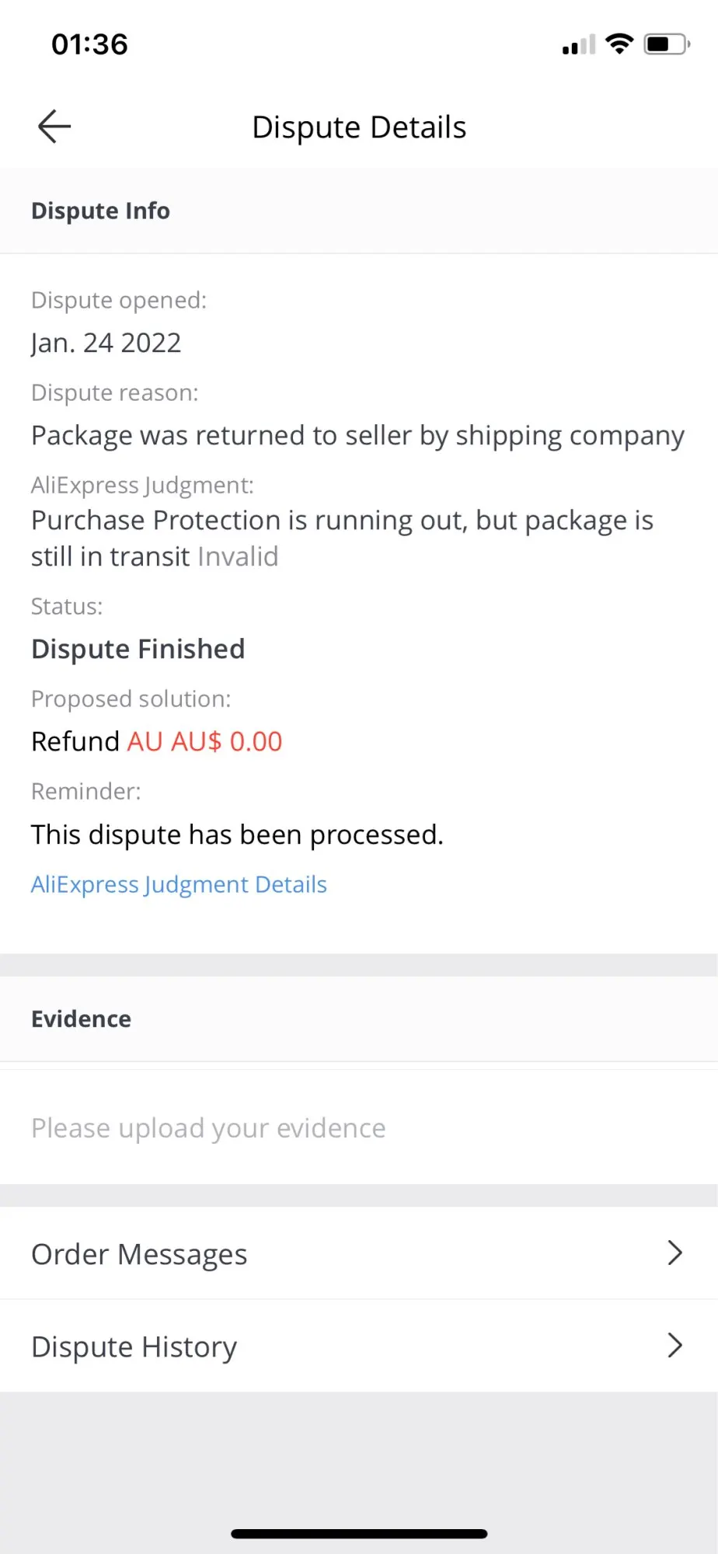718x1554 pixels.
Task: Tap the dispute opened date Jan. 24 2022
Action: coord(106,343)
